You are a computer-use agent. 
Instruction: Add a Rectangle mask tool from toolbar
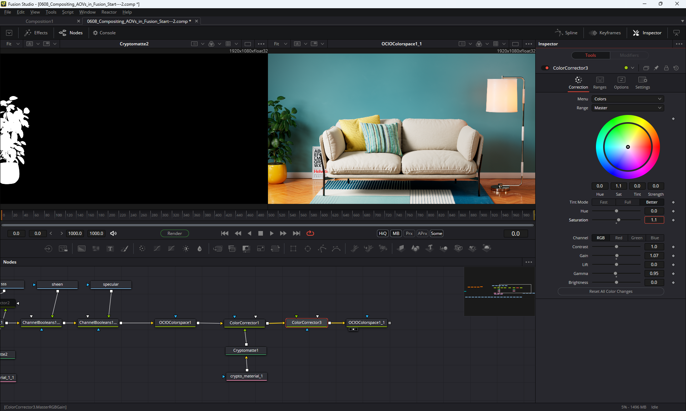click(293, 249)
